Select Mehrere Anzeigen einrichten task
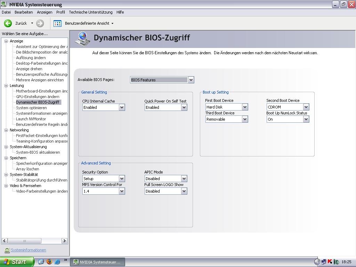The width and height of the screenshot is (356, 267). [x=40, y=80]
